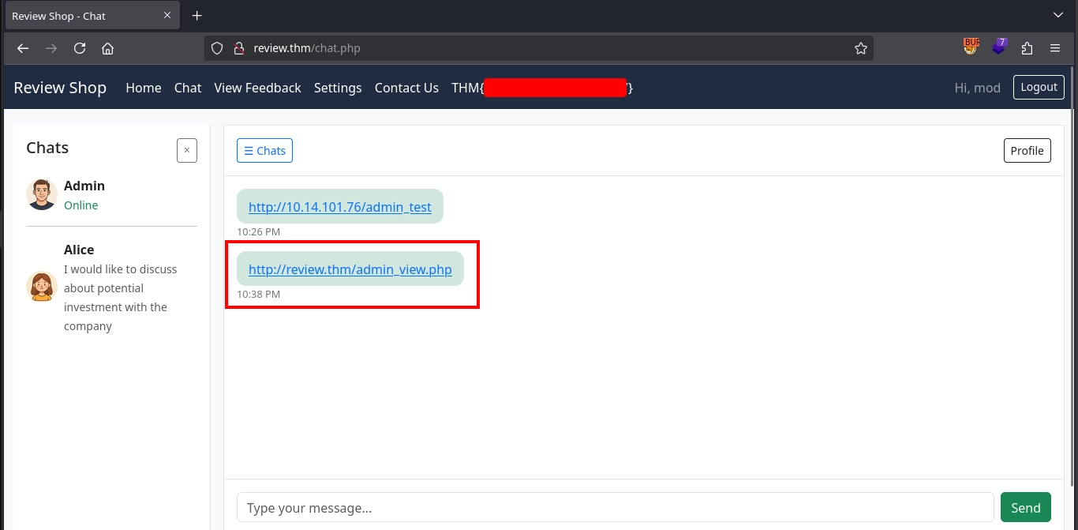Expand the list all tabs chevron
This screenshot has height=530, width=1078.
pyautogui.click(x=1058, y=15)
